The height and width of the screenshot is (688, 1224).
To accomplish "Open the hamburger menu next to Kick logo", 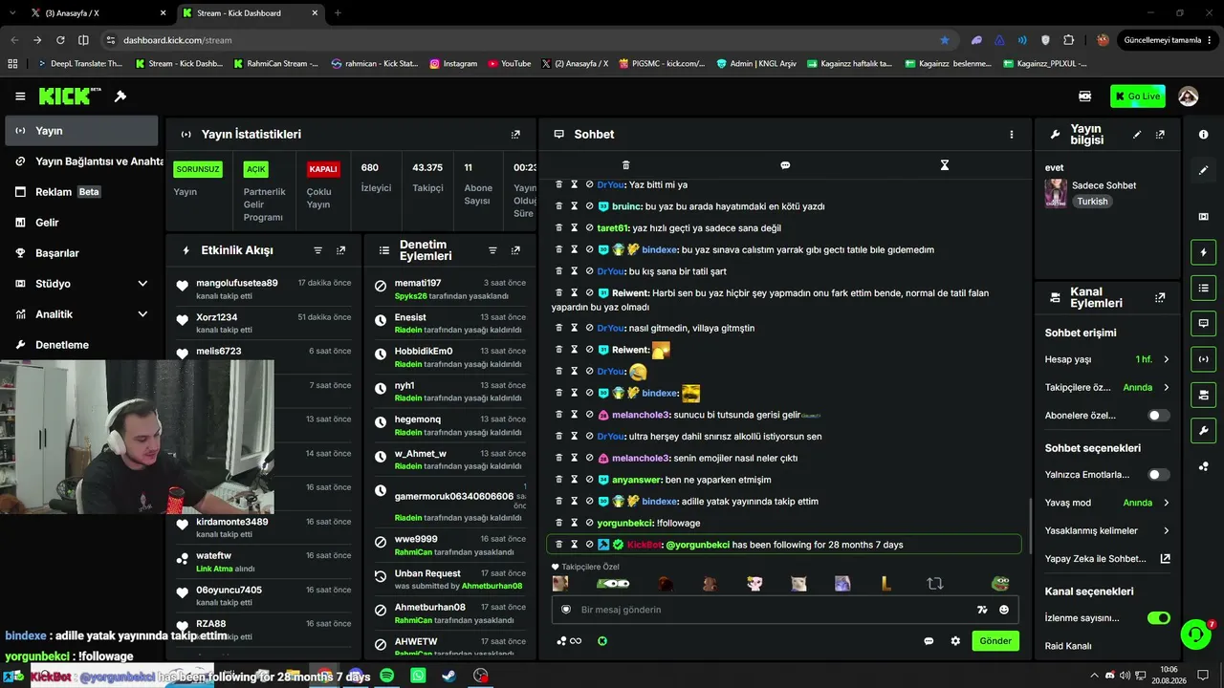I will click(20, 97).
